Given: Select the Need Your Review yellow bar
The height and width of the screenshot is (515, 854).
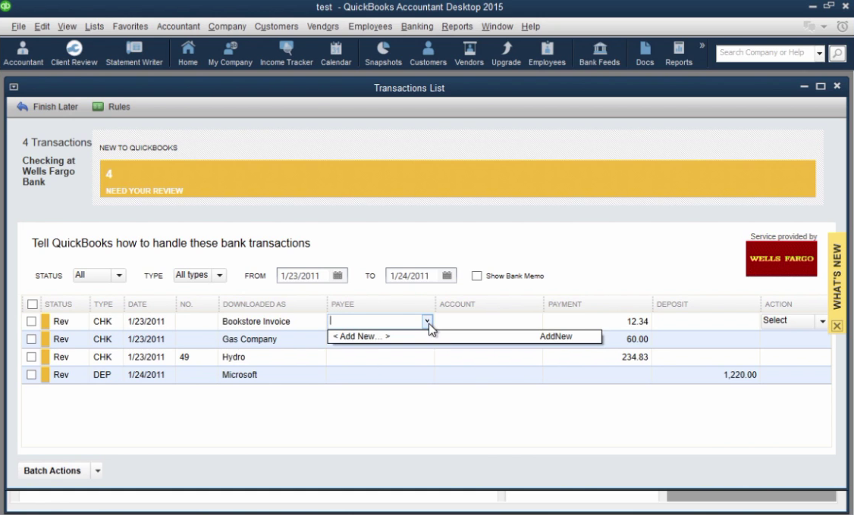Looking at the screenshot, I should 457,179.
